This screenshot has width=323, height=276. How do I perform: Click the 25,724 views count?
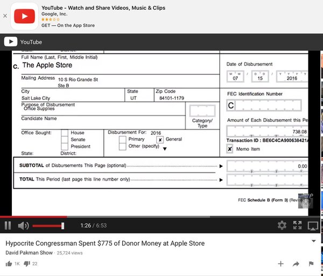coord(69,253)
